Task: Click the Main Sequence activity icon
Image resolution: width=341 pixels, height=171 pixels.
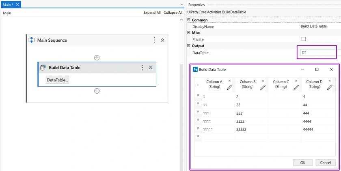Action: [x=32, y=40]
